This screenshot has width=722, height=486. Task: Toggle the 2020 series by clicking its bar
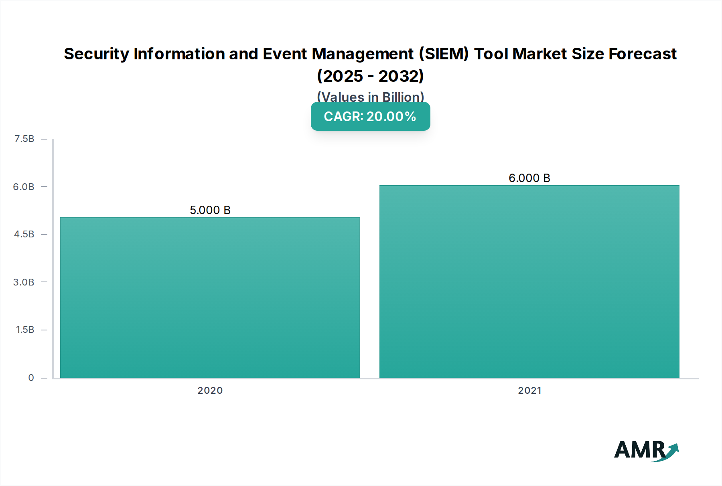[x=210, y=297]
